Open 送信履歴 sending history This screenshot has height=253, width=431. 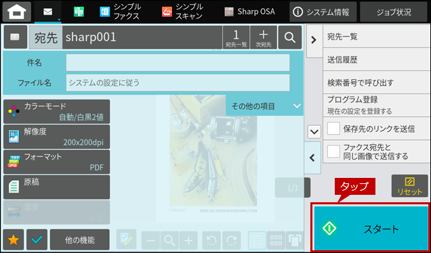[x=377, y=60]
